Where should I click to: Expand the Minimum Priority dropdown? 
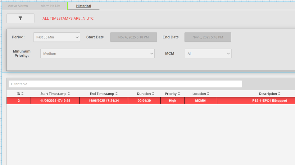pos(97,54)
